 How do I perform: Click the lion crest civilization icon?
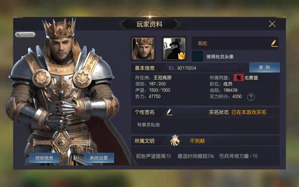click(x=175, y=141)
